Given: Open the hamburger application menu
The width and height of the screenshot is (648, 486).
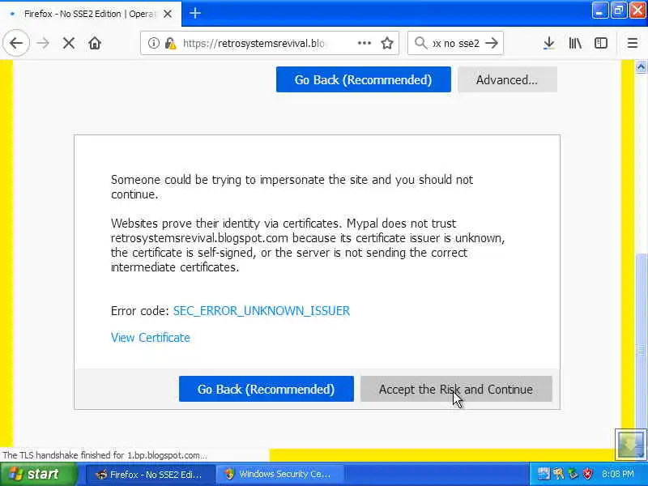Looking at the screenshot, I should click(633, 43).
